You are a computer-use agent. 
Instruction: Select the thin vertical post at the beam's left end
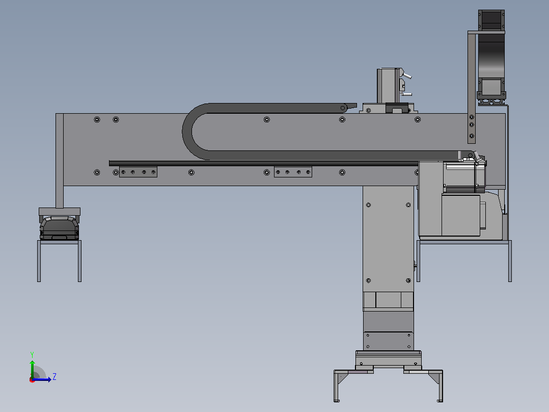click(x=60, y=161)
